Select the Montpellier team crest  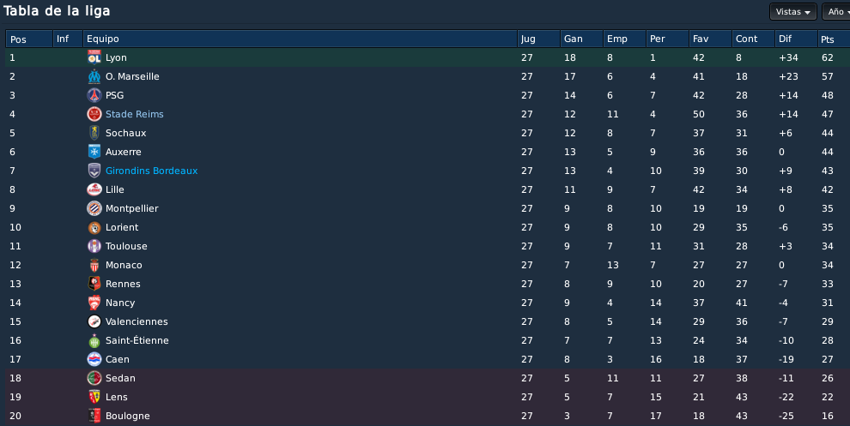click(x=94, y=208)
